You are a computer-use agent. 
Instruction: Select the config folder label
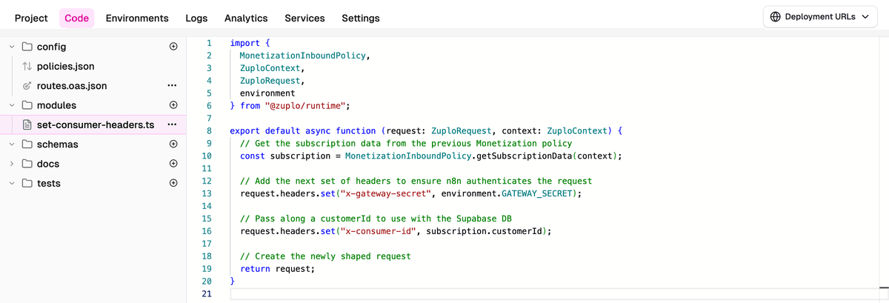point(52,47)
